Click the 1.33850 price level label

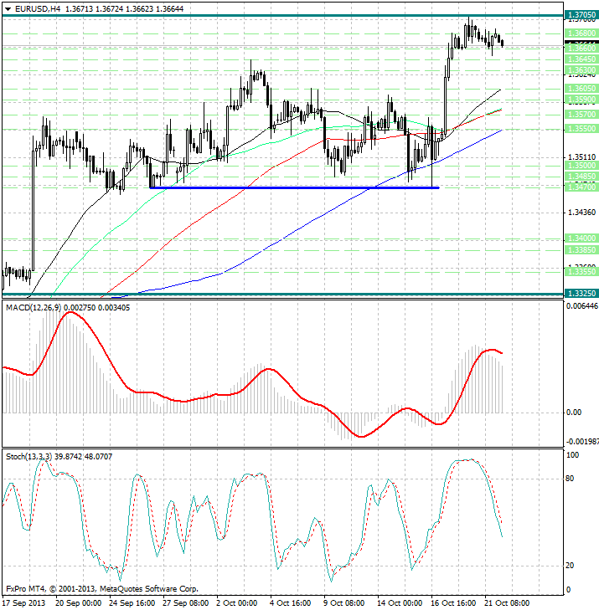[x=581, y=249]
